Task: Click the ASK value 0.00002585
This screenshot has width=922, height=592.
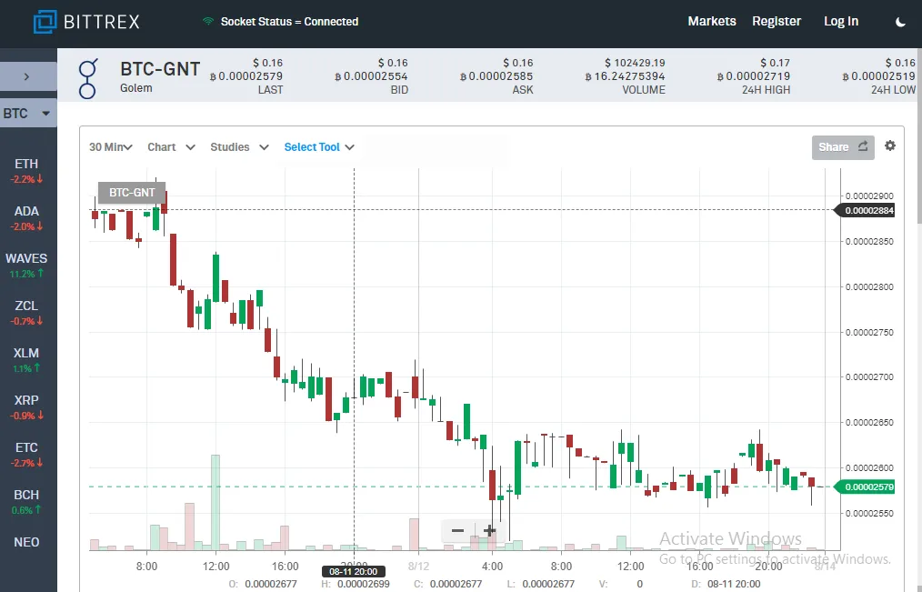Action: (x=496, y=76)
